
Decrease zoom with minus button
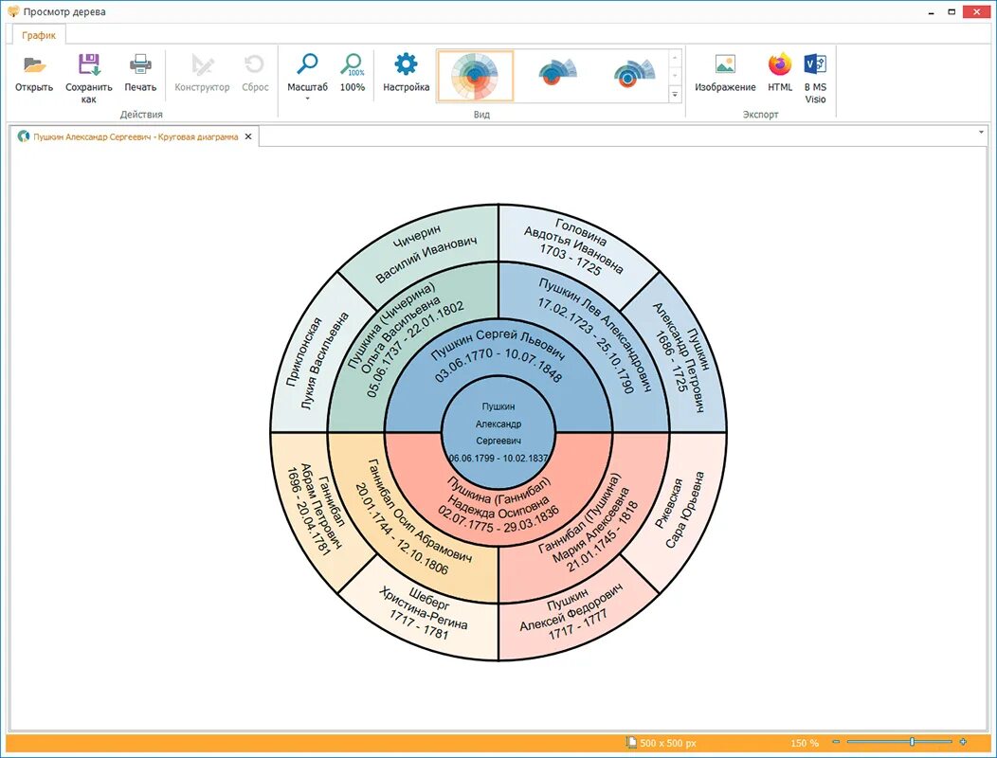click(x=836, y=742)
